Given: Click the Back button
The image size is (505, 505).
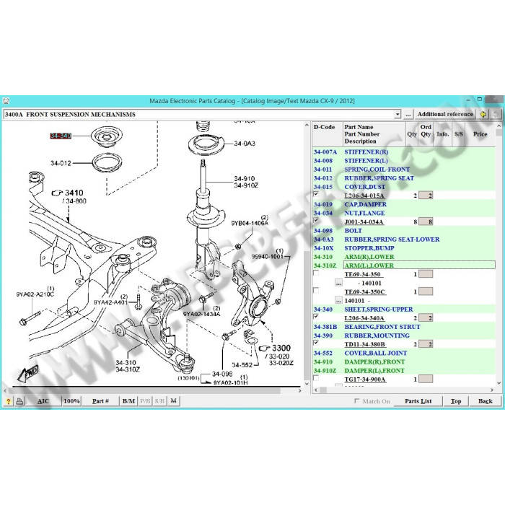Looking at the screenshot, I should (485, 401).
